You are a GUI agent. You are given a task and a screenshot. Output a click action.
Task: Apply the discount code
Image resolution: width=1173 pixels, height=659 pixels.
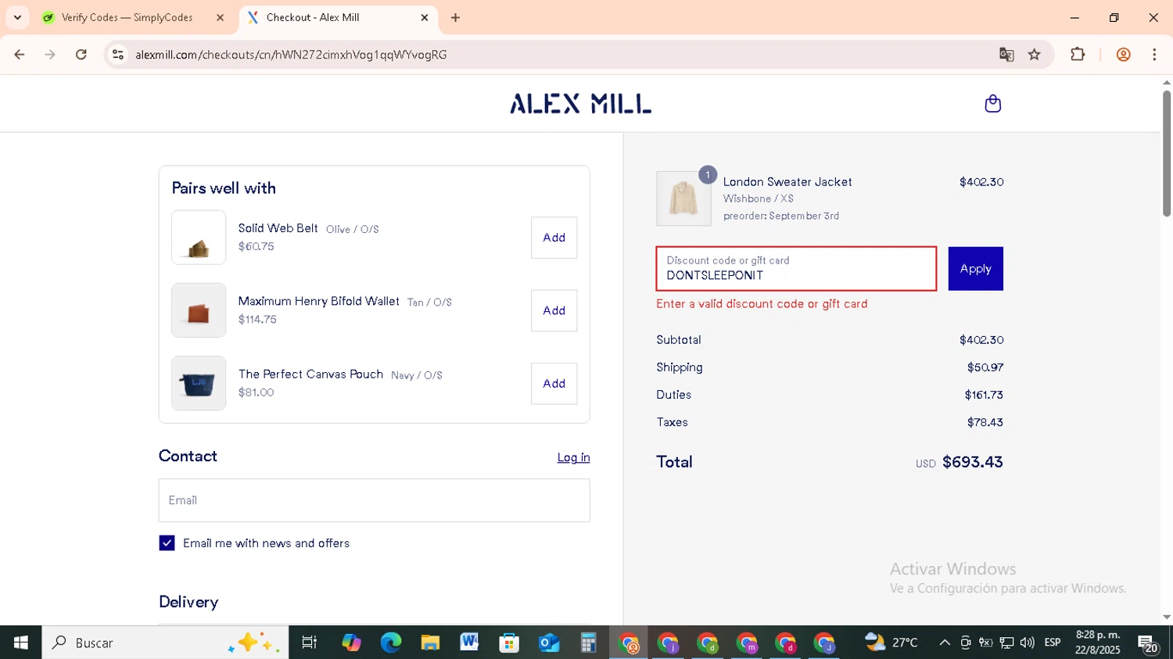(975, 269)
